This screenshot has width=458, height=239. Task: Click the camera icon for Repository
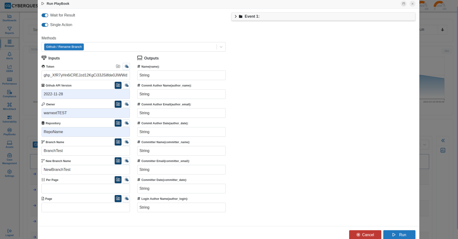click(x=118, y=123)
